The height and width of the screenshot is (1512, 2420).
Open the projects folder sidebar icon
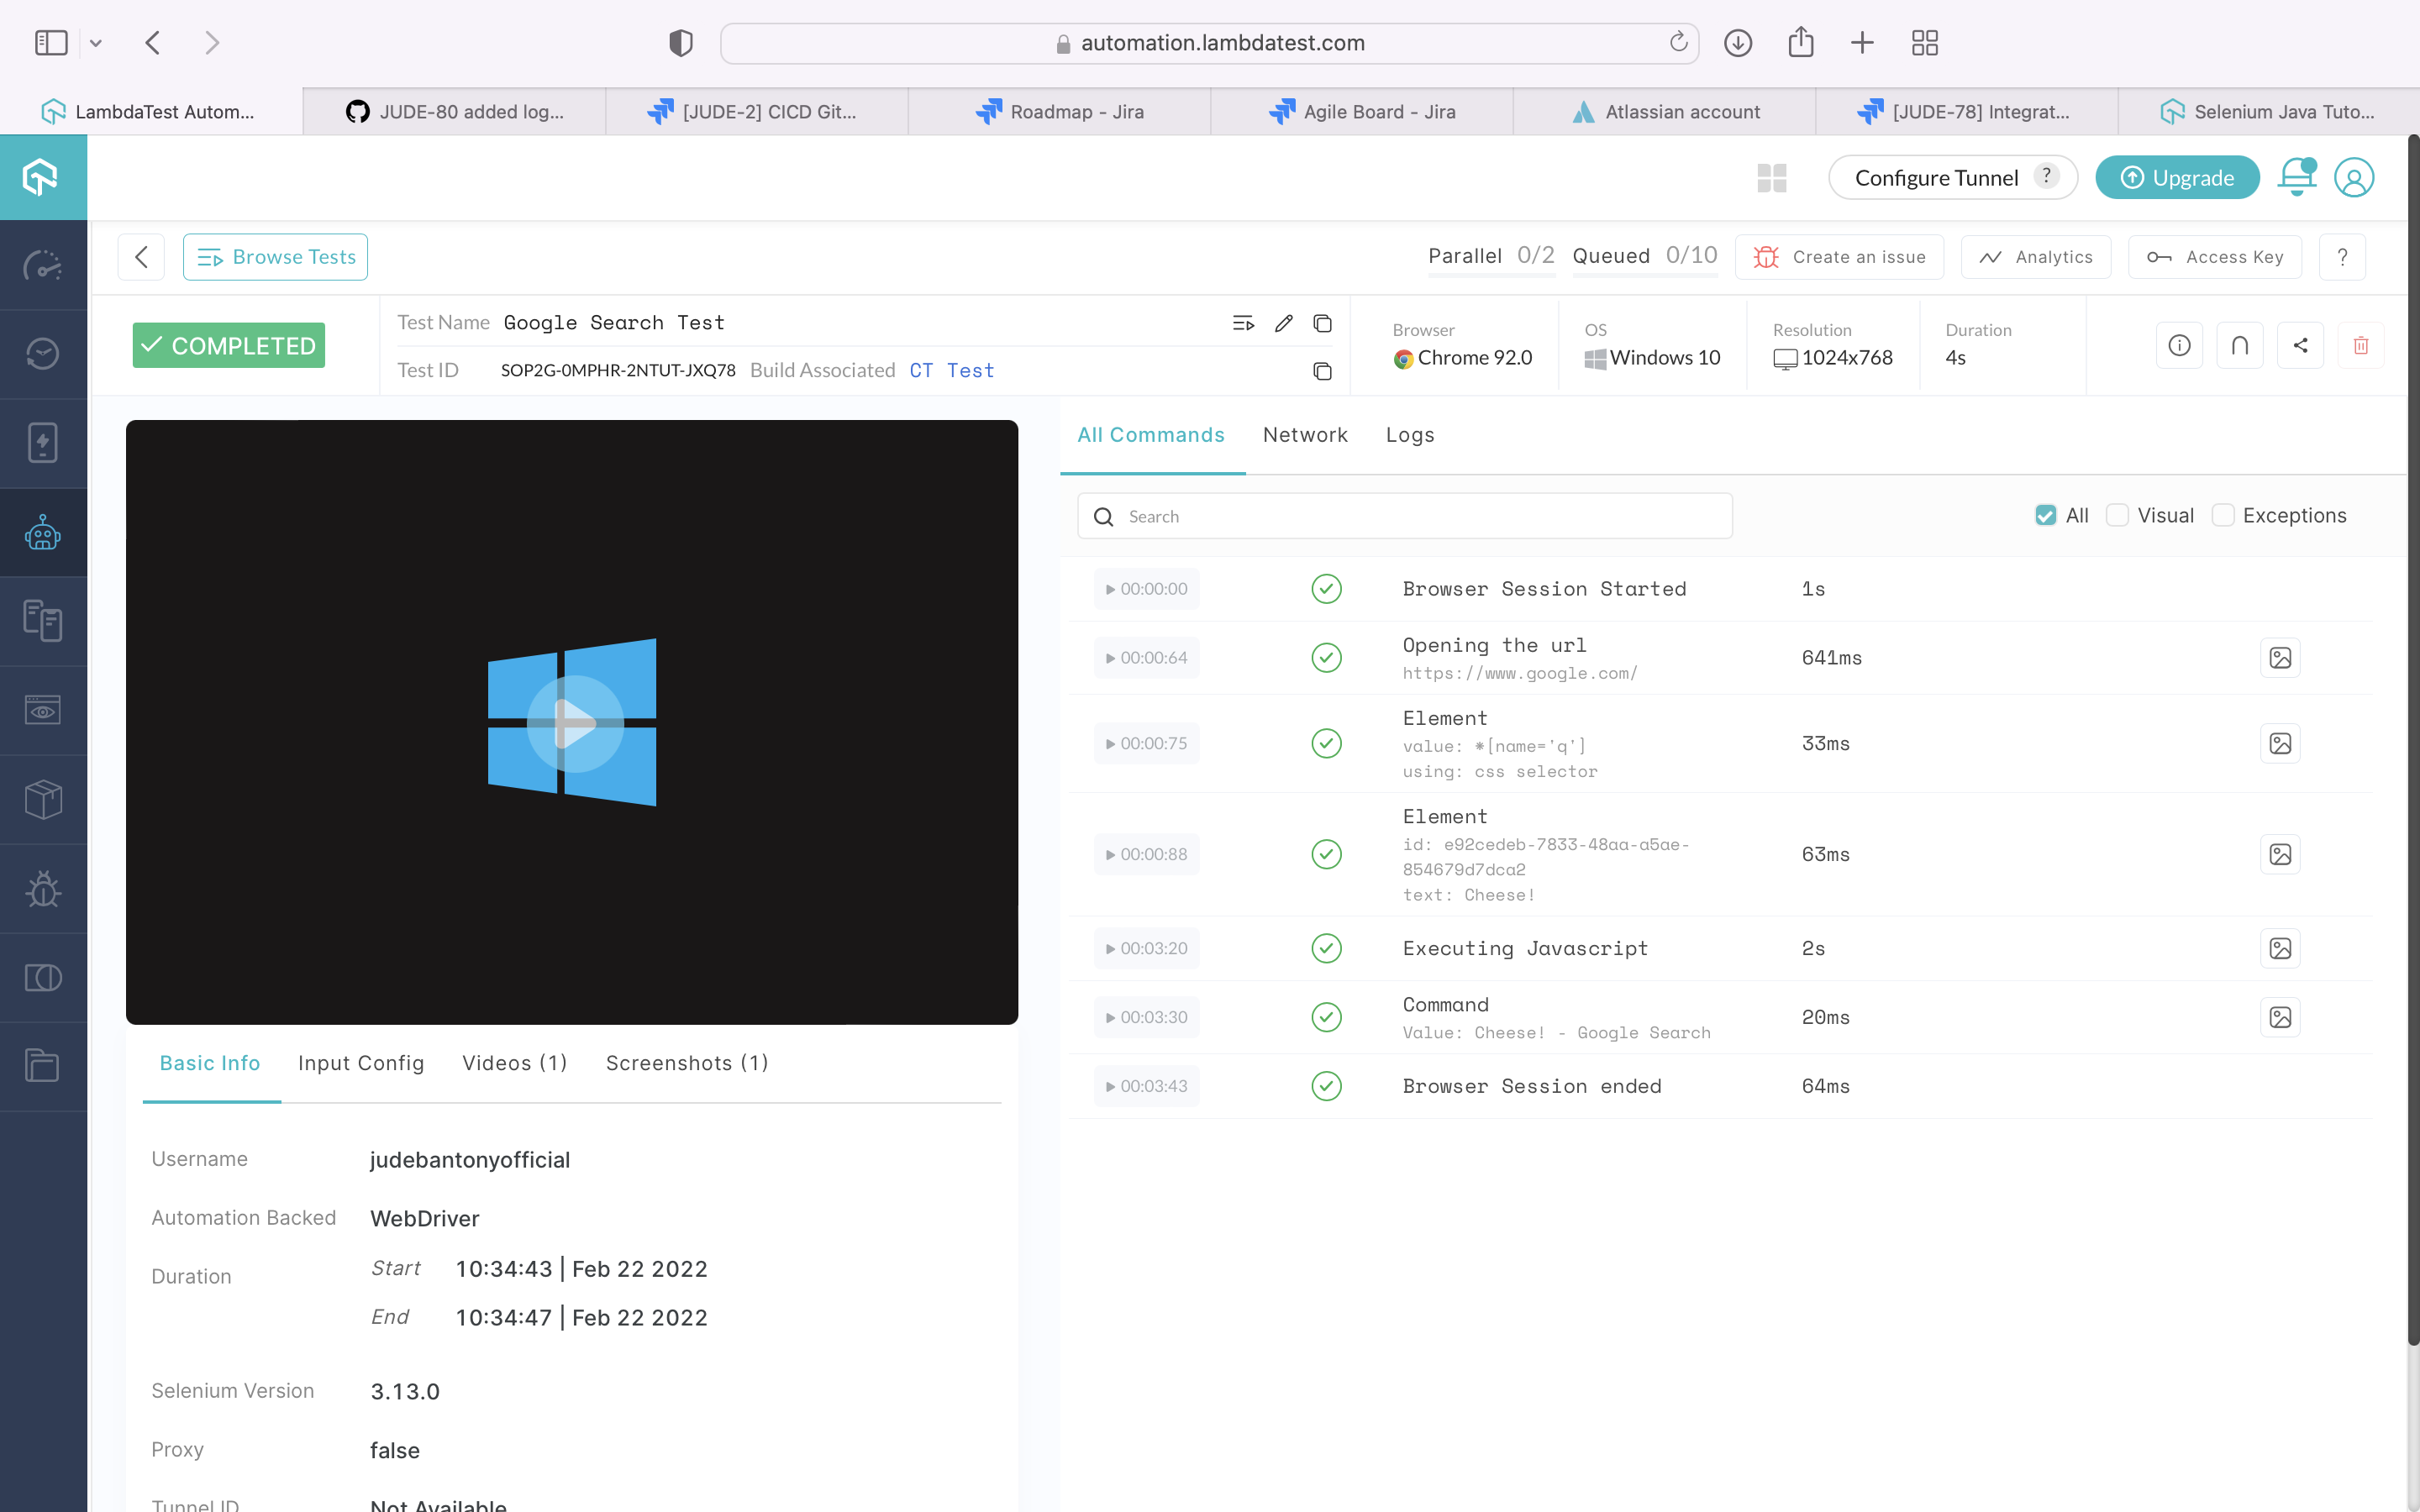[42, 1066]
